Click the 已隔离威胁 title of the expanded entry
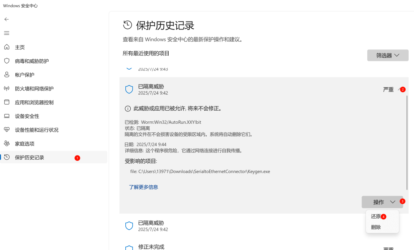 151,86
